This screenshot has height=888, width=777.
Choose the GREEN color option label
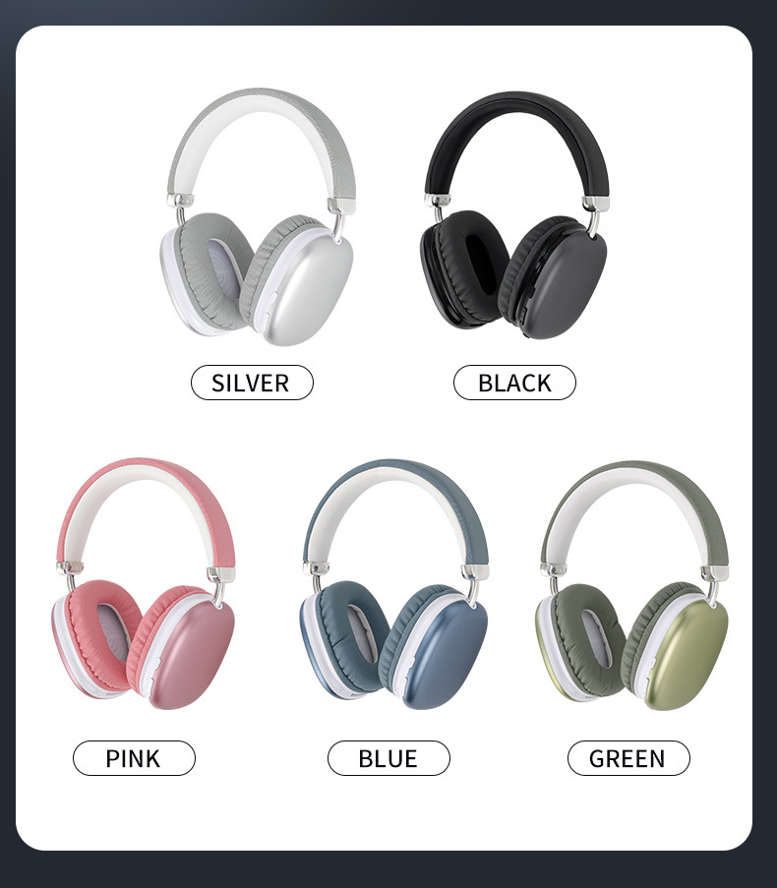628,758
